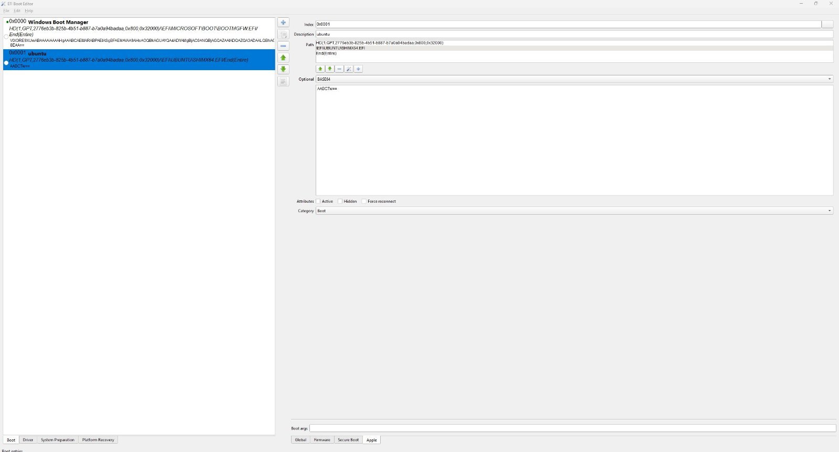839x452 pixels.
Task: Open the Secure Boot tab
Action: click(348, 440)
